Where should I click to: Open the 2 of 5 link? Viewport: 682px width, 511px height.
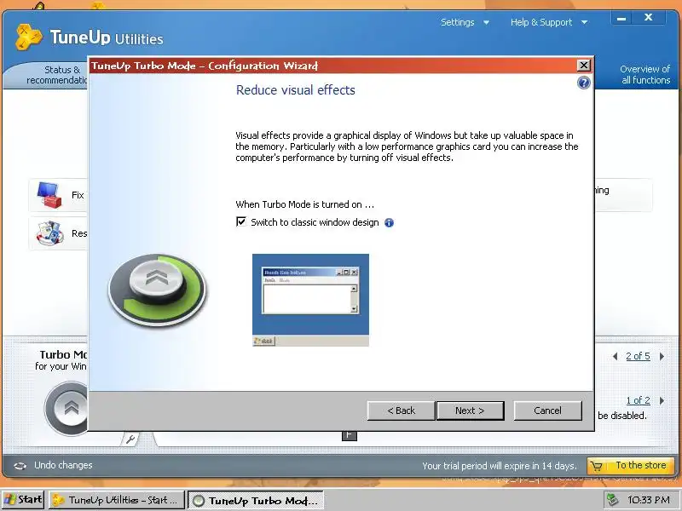click(x=638, y=356)
